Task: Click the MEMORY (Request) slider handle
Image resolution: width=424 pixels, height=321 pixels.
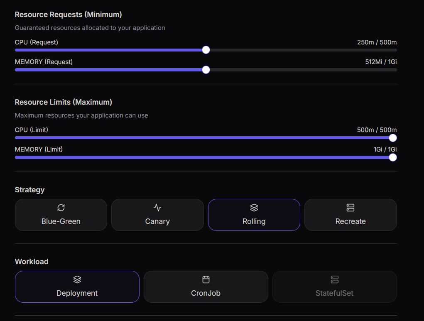Action: [206, 70]
